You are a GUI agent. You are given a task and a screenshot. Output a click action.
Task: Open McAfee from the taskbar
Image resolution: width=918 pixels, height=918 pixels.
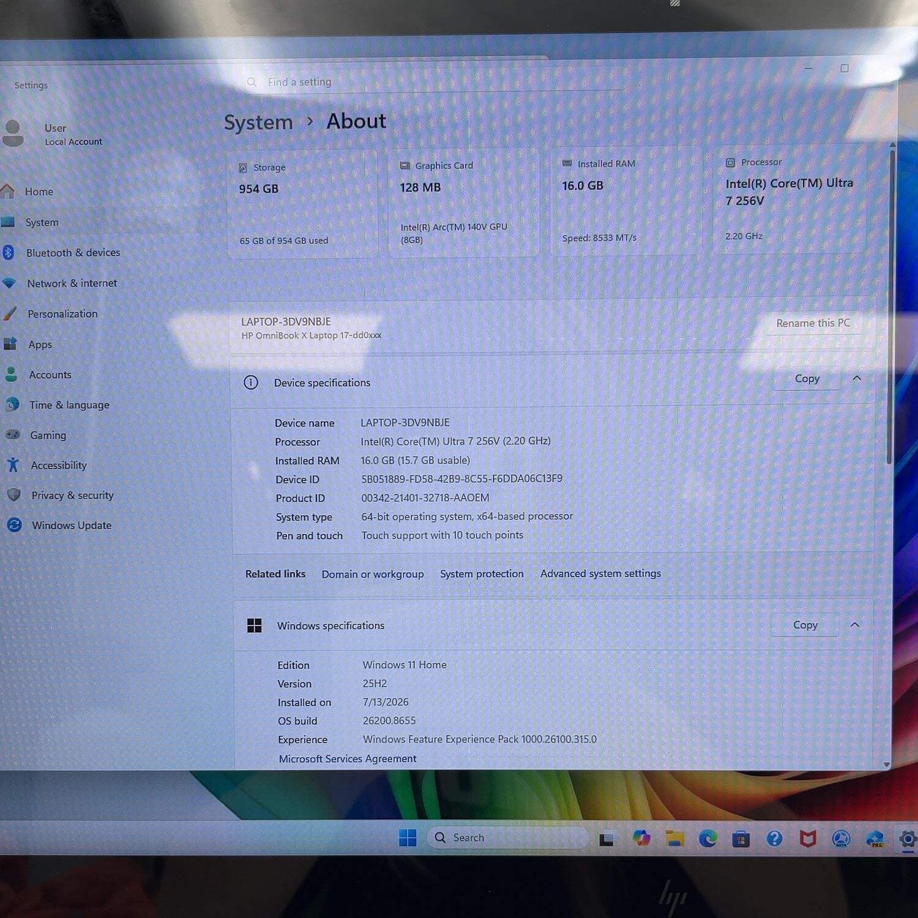click(x=808, y=838)
